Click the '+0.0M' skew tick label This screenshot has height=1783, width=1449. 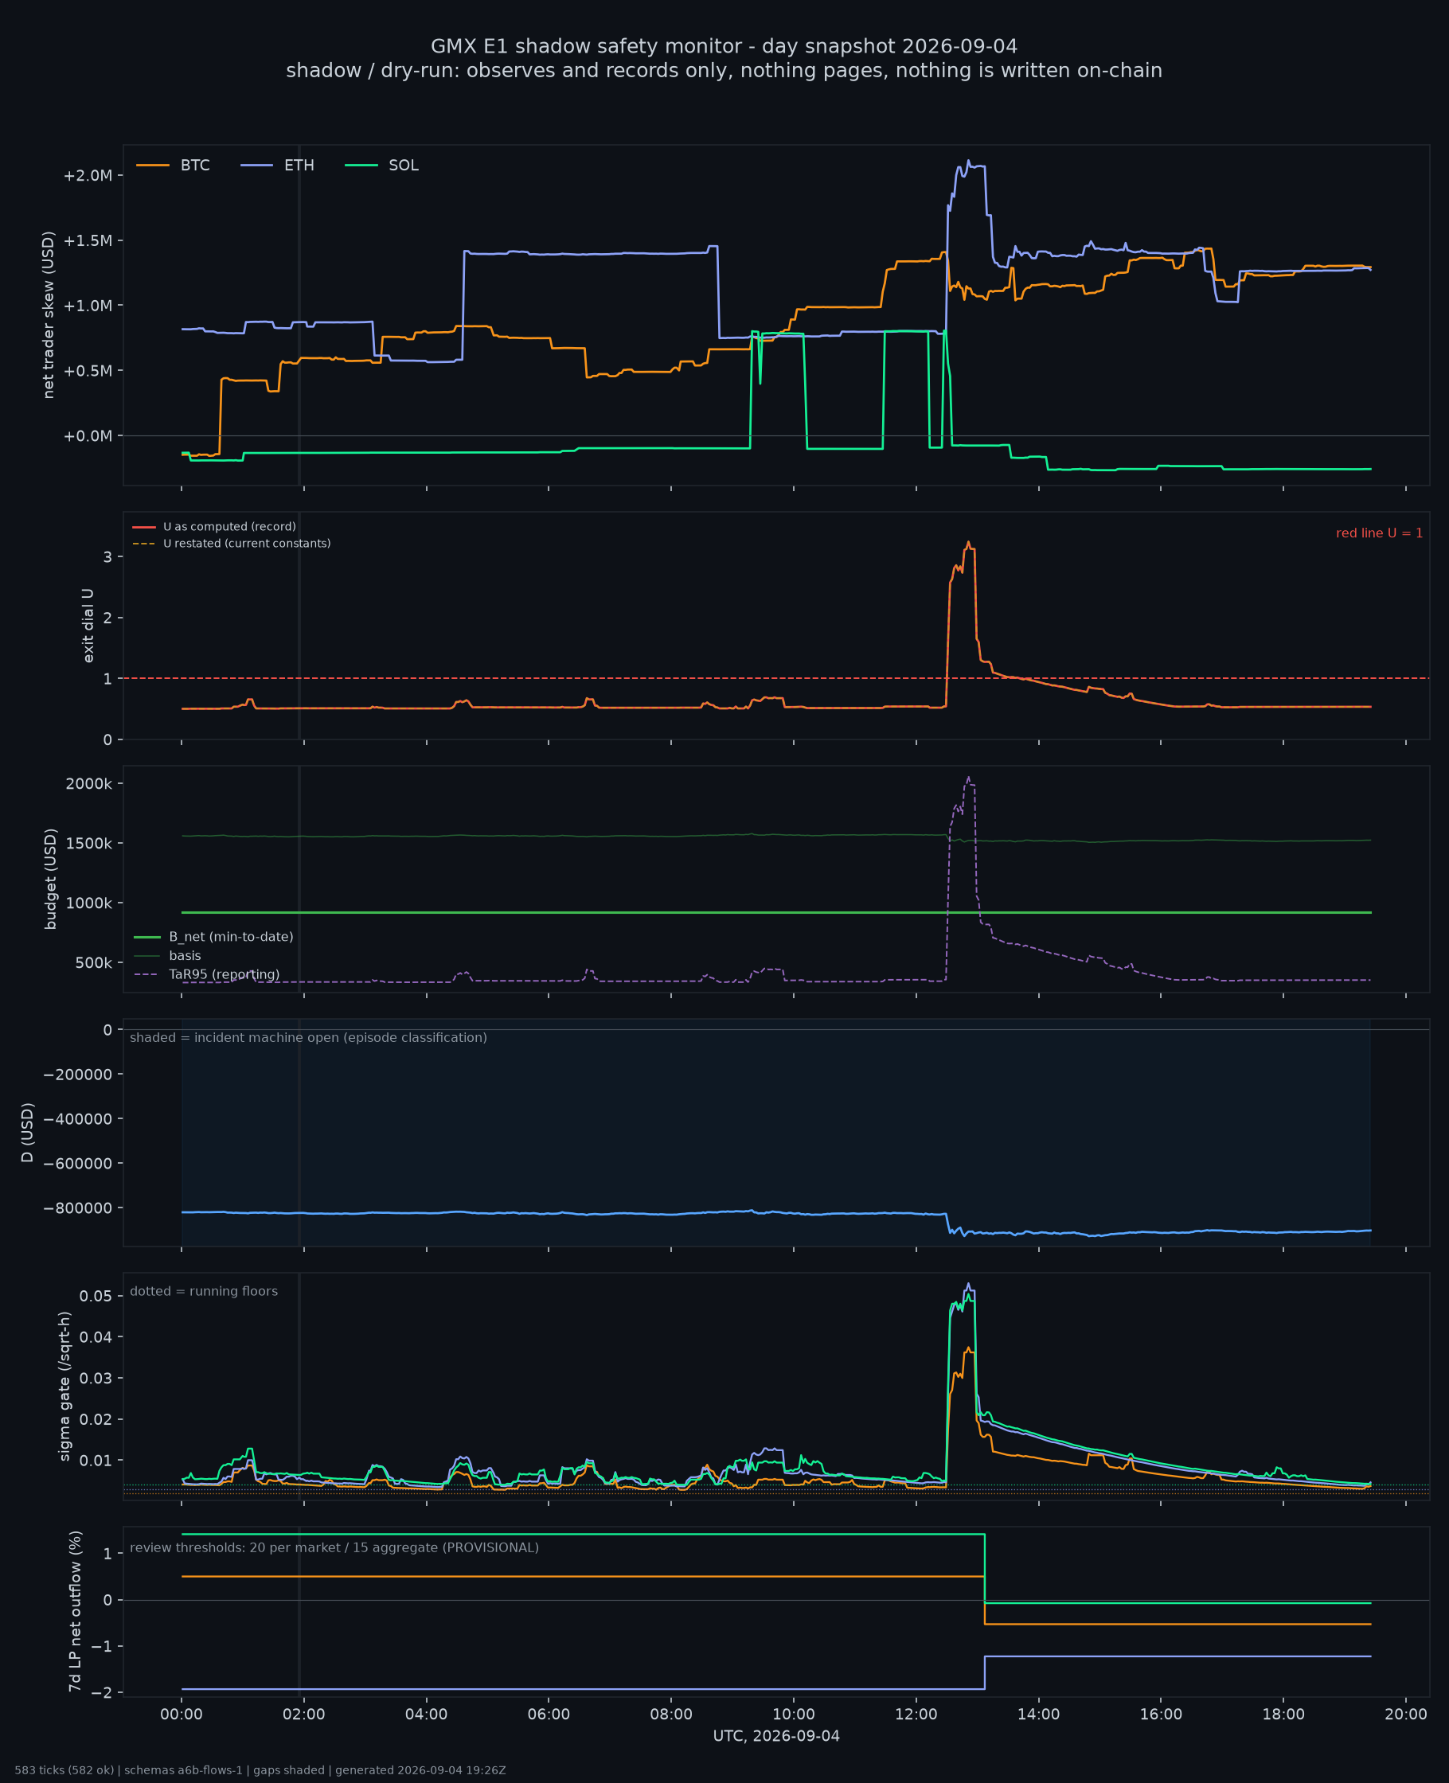coord(88,435)
